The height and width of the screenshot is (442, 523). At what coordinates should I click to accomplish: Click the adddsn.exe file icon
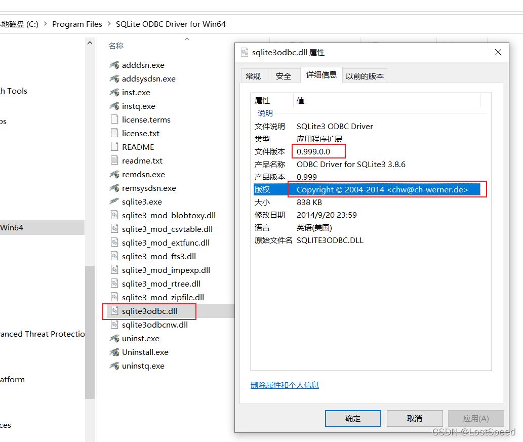(x=114, y=65)
